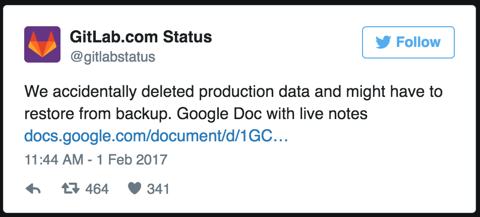
Task: Click the GitLab fox logo avatar
Action: pos(42,44)
